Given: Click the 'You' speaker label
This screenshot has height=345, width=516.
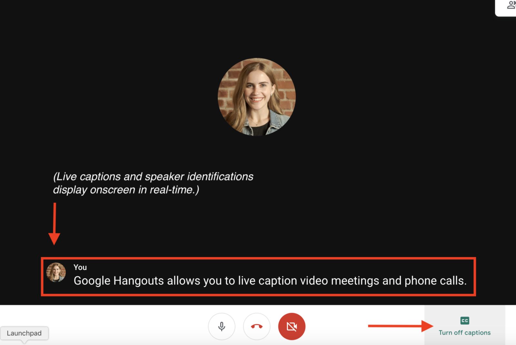Looking at the screenshot, I should coord(80,267).
